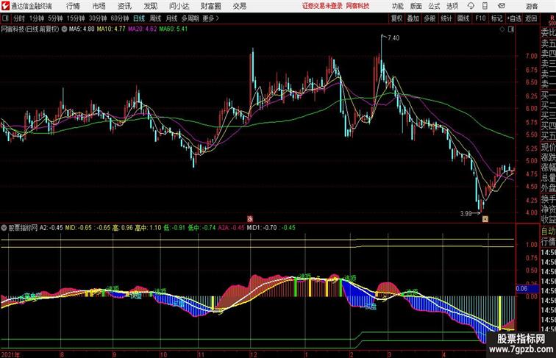Toggle the side panel icon at chart top right
The height and width of the screenshot is (358, 556).
pyautogui.click(x=511, y=29)
